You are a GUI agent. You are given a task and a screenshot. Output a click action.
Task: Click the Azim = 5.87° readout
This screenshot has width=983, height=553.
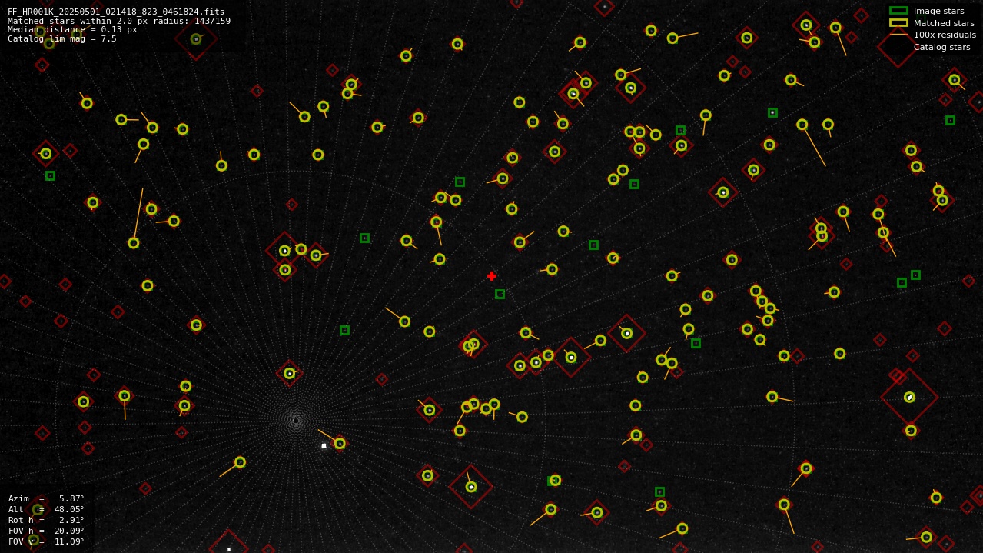point(46,498)
